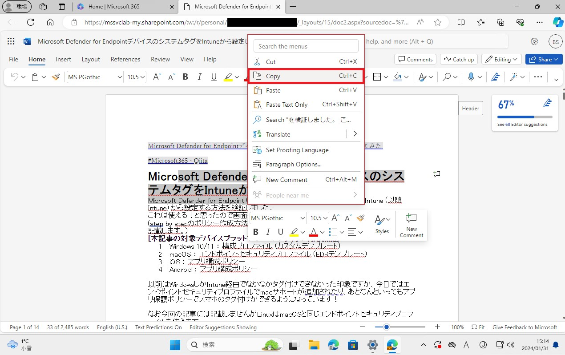Start Dictate with the microphone icon
This screenshot has width=565, height=355.
[471, 77]
